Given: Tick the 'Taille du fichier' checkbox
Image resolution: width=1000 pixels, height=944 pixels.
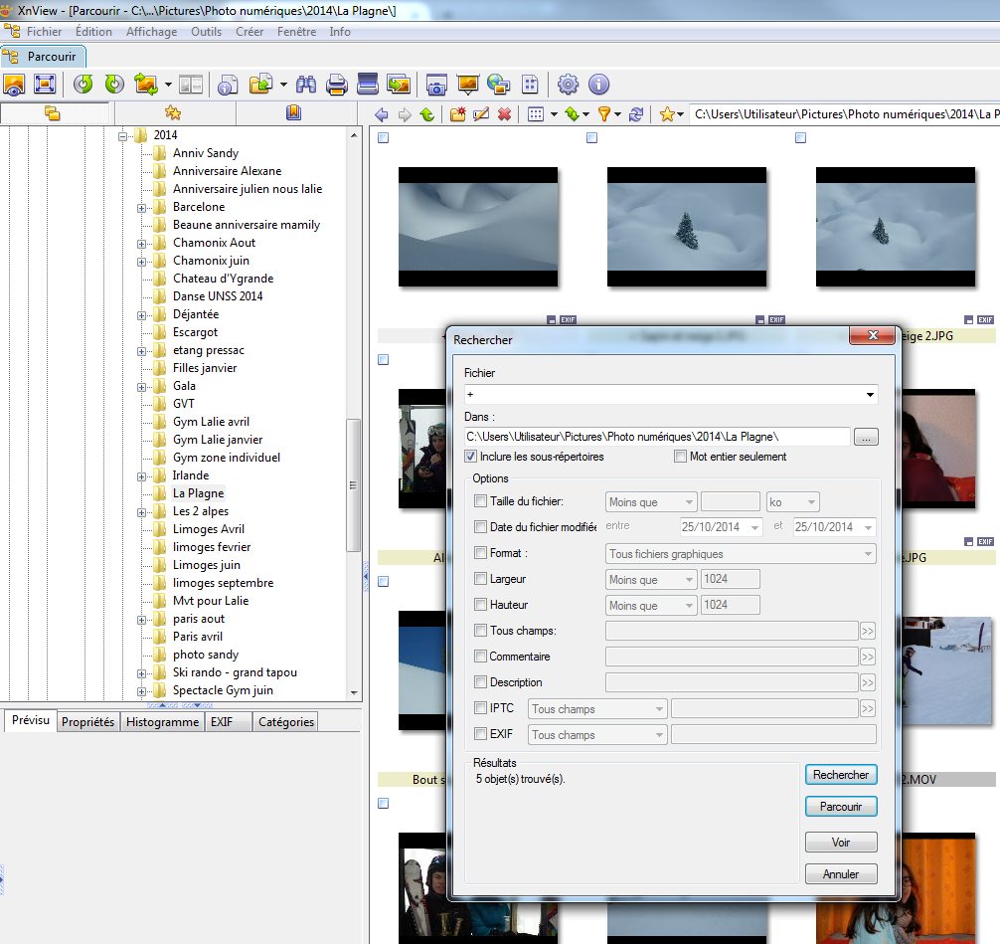Looking at the screenshot, I should pyautogui.click(x=481, y=502).
